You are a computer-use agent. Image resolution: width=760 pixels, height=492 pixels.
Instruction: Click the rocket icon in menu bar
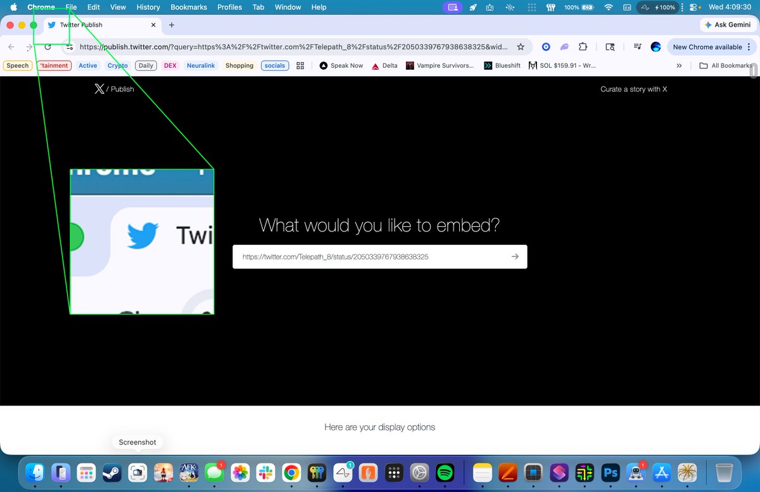(472, 7)
